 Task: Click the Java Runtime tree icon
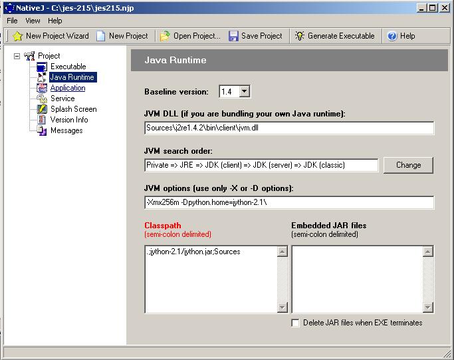pyautogui.click(x=42, y=77)
